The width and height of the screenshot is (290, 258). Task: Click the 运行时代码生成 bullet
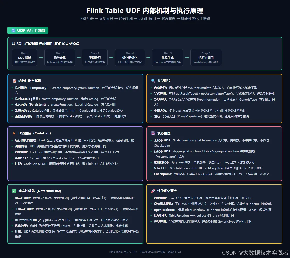(x=74, y=140)
